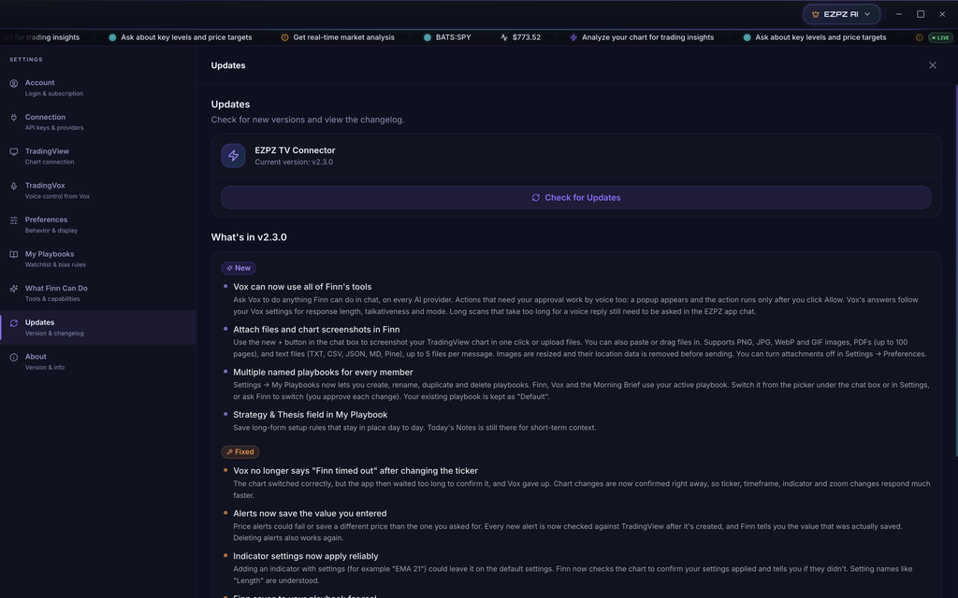Click the Preferences sliders icon
Screen dimensions: 958x598
coord(13,220)
